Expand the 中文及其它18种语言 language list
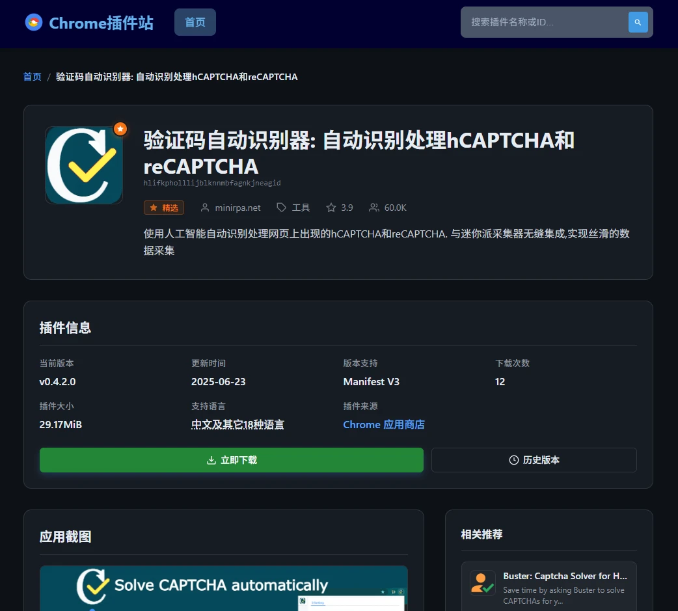Screen dimensions: 678x611 pyautogui.click(x=237, y=425)
